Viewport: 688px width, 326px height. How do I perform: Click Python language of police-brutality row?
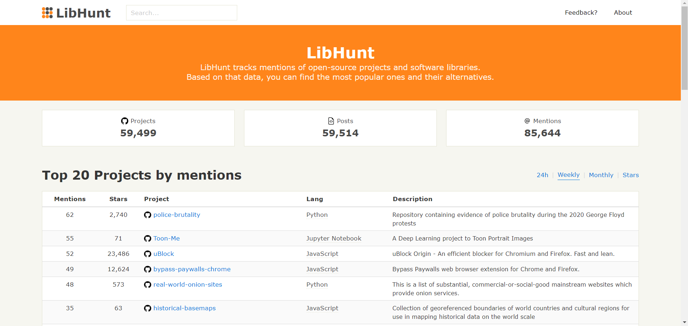317,215
